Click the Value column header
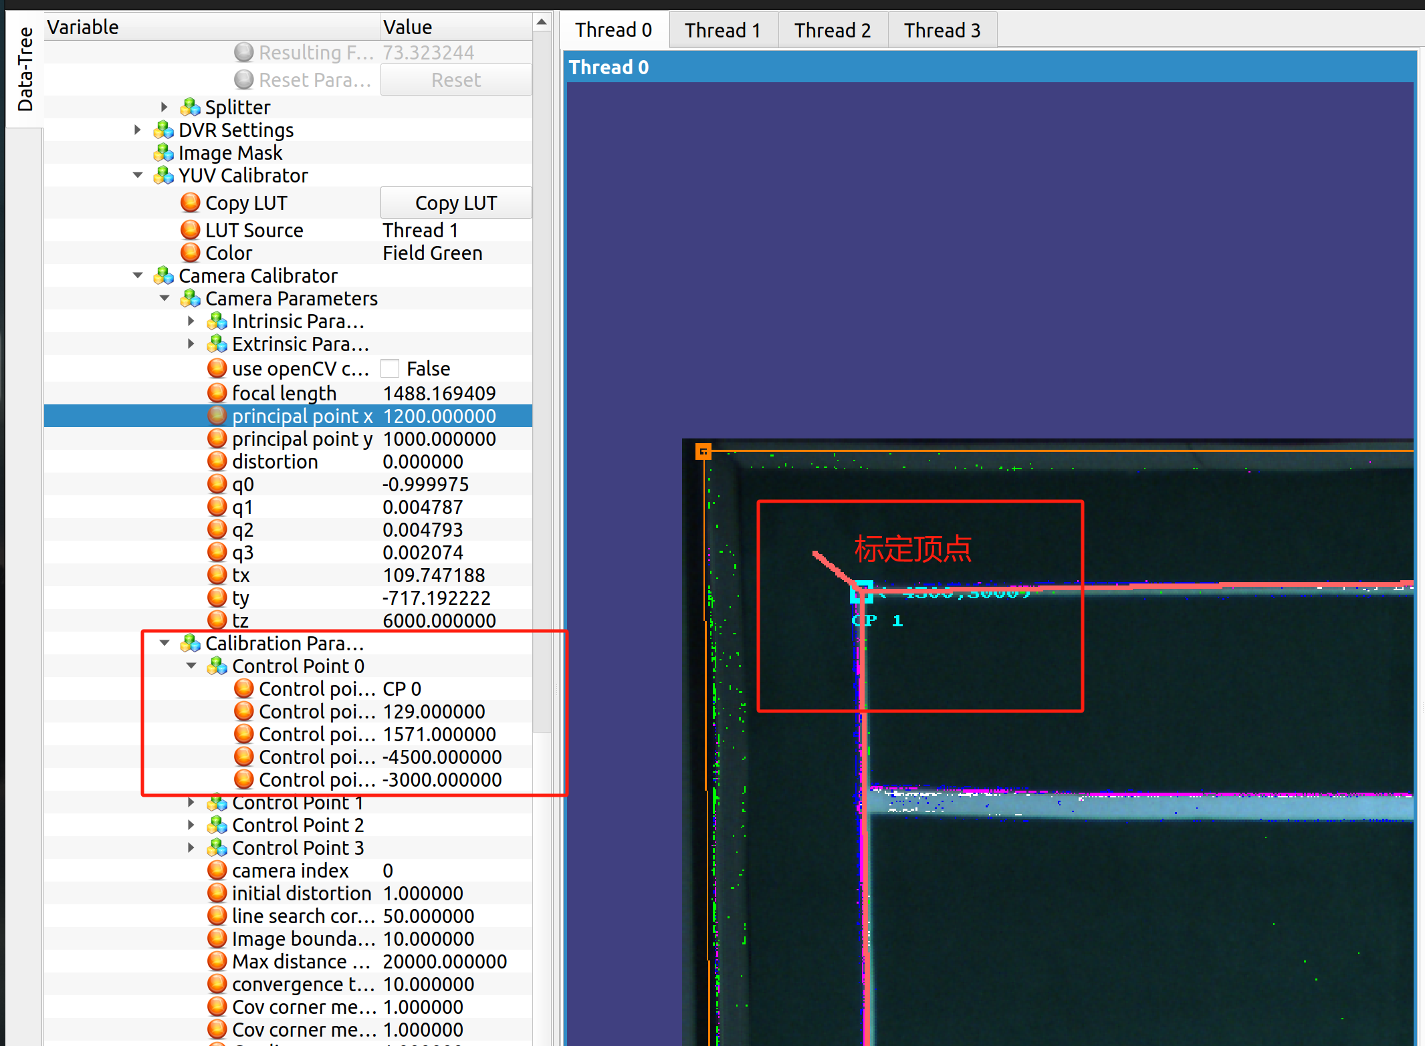The width and height of the screenshot is (1425, 1046). [x=457, y=27]
